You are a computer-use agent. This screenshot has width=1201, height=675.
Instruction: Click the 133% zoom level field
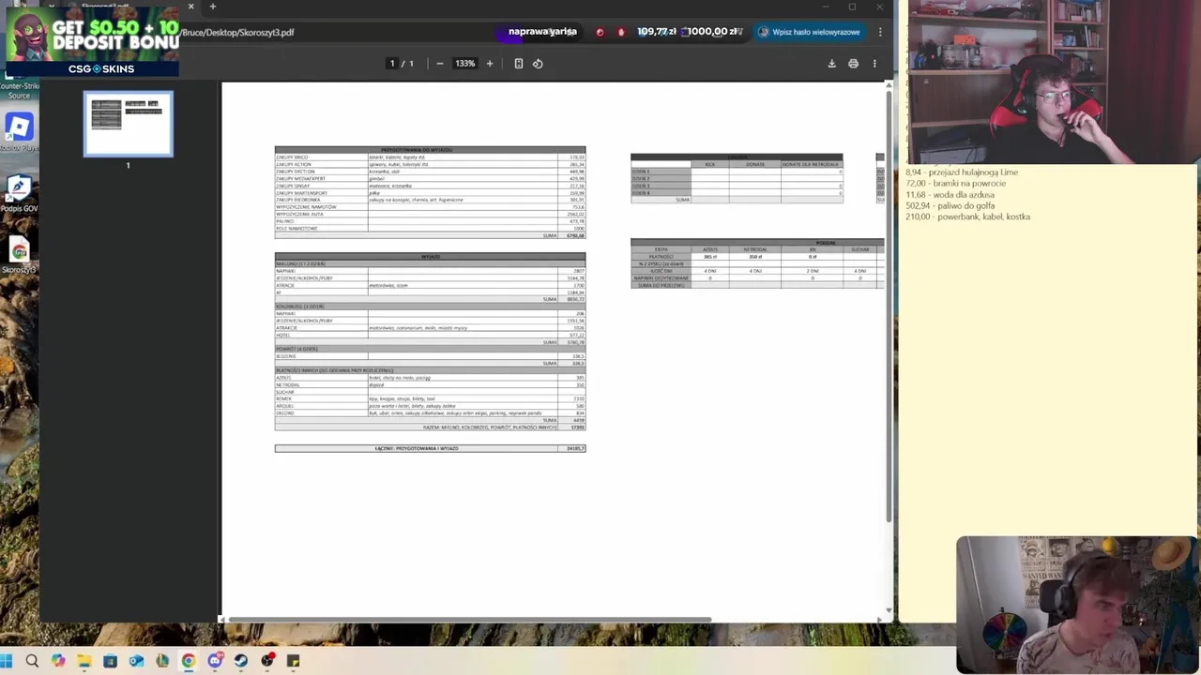click(x=465, y=64)
